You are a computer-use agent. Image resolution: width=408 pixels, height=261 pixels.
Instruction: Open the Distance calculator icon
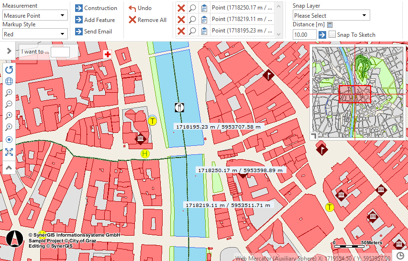(x=330, y=25)
